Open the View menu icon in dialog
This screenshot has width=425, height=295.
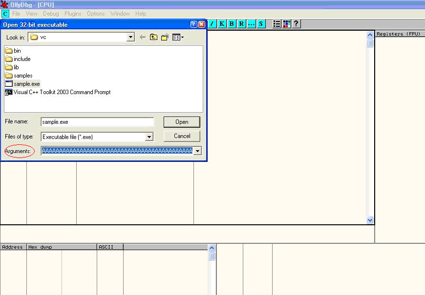(178, 38)
